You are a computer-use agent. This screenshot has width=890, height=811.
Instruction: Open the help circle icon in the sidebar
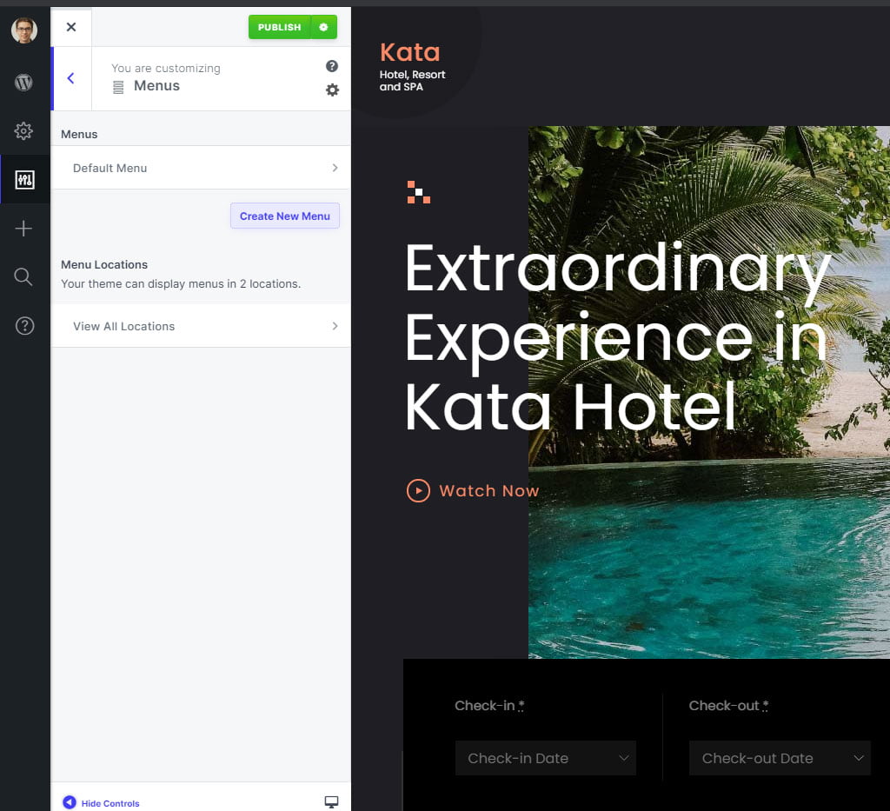tap(24, 326)
